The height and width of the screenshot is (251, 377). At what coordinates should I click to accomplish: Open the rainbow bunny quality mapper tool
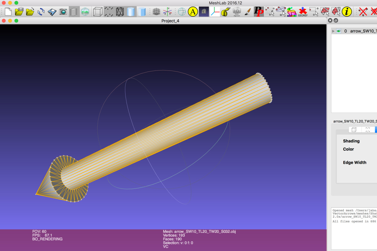click(x=292, y=12)
